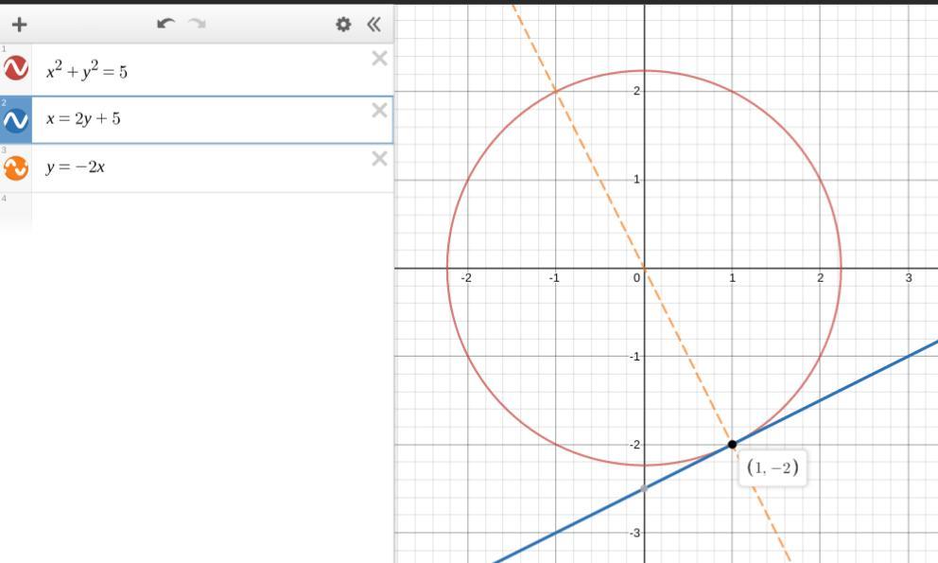Viewport: 938px width, 563px height.
Task: Edit the expression y = -2x
Action: (x=76, y=167)
